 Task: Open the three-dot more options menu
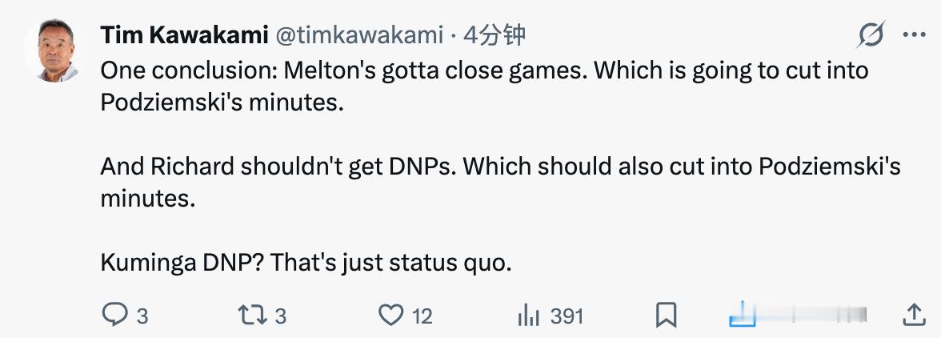click(x=914, y=35)
